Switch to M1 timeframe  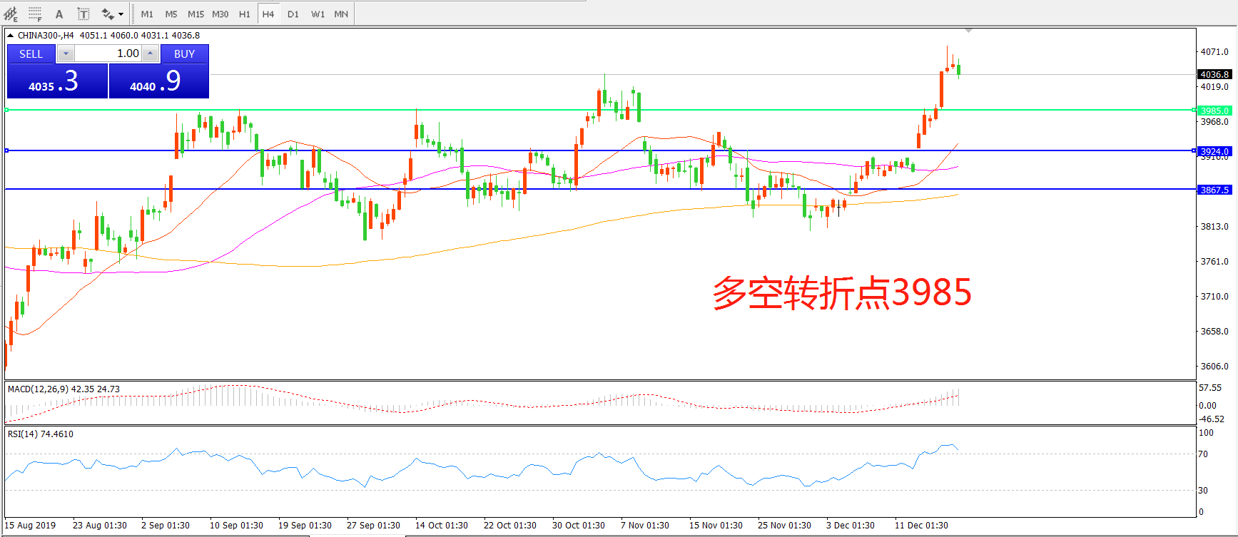click(x=147, y=14)
